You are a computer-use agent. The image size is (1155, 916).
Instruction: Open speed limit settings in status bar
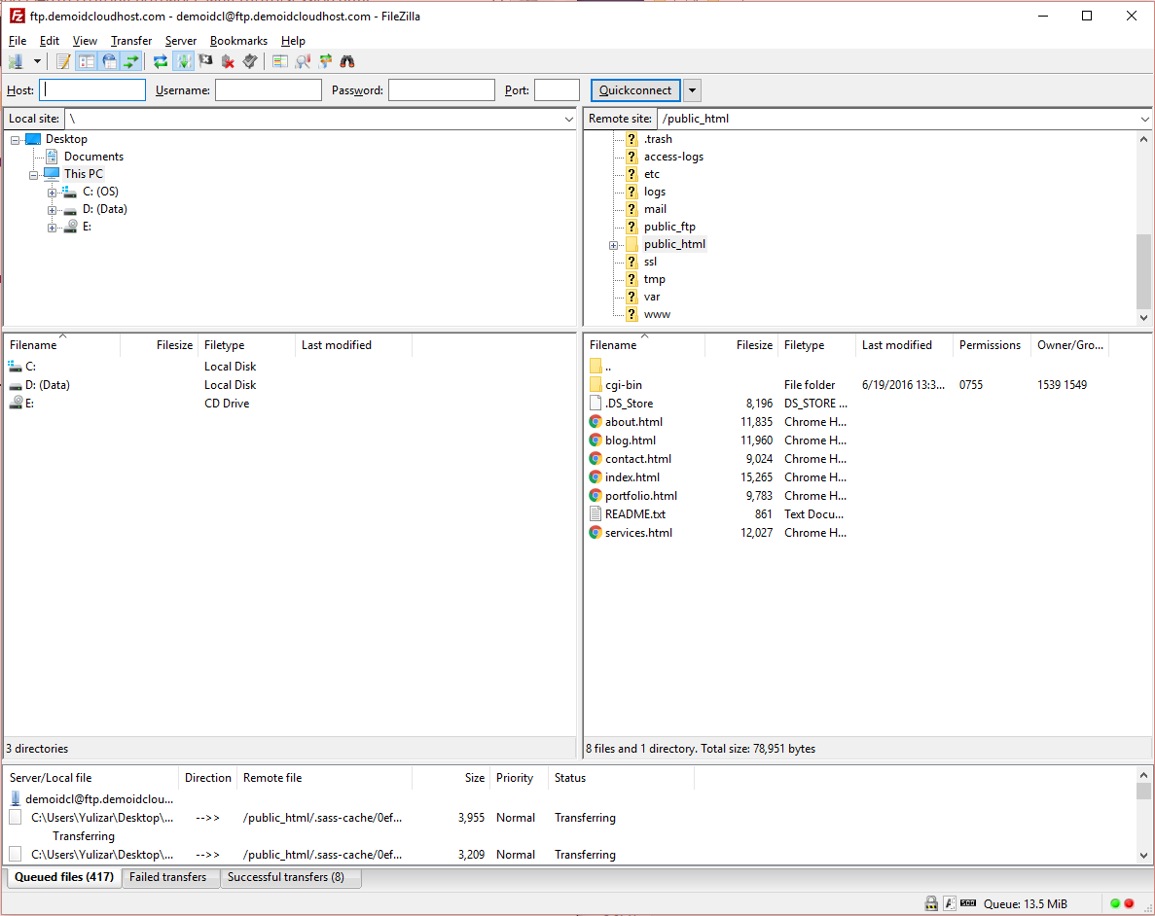(967, 903)
